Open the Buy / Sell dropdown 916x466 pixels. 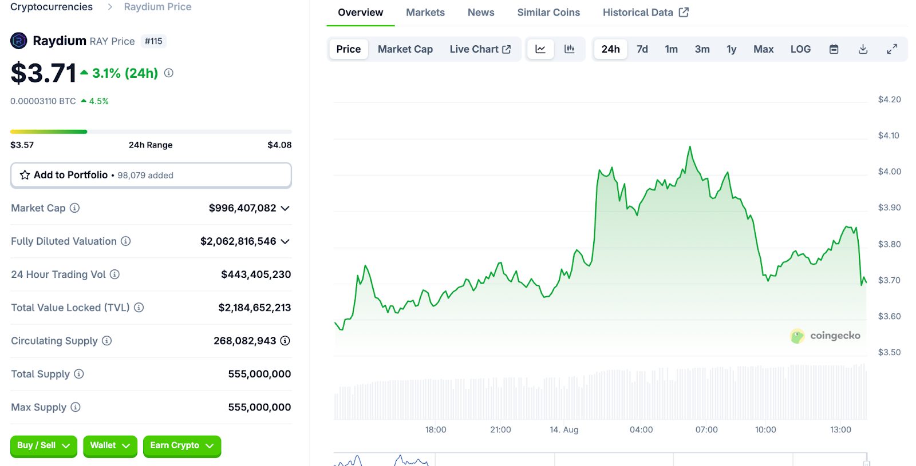click(x=44, y=445)
